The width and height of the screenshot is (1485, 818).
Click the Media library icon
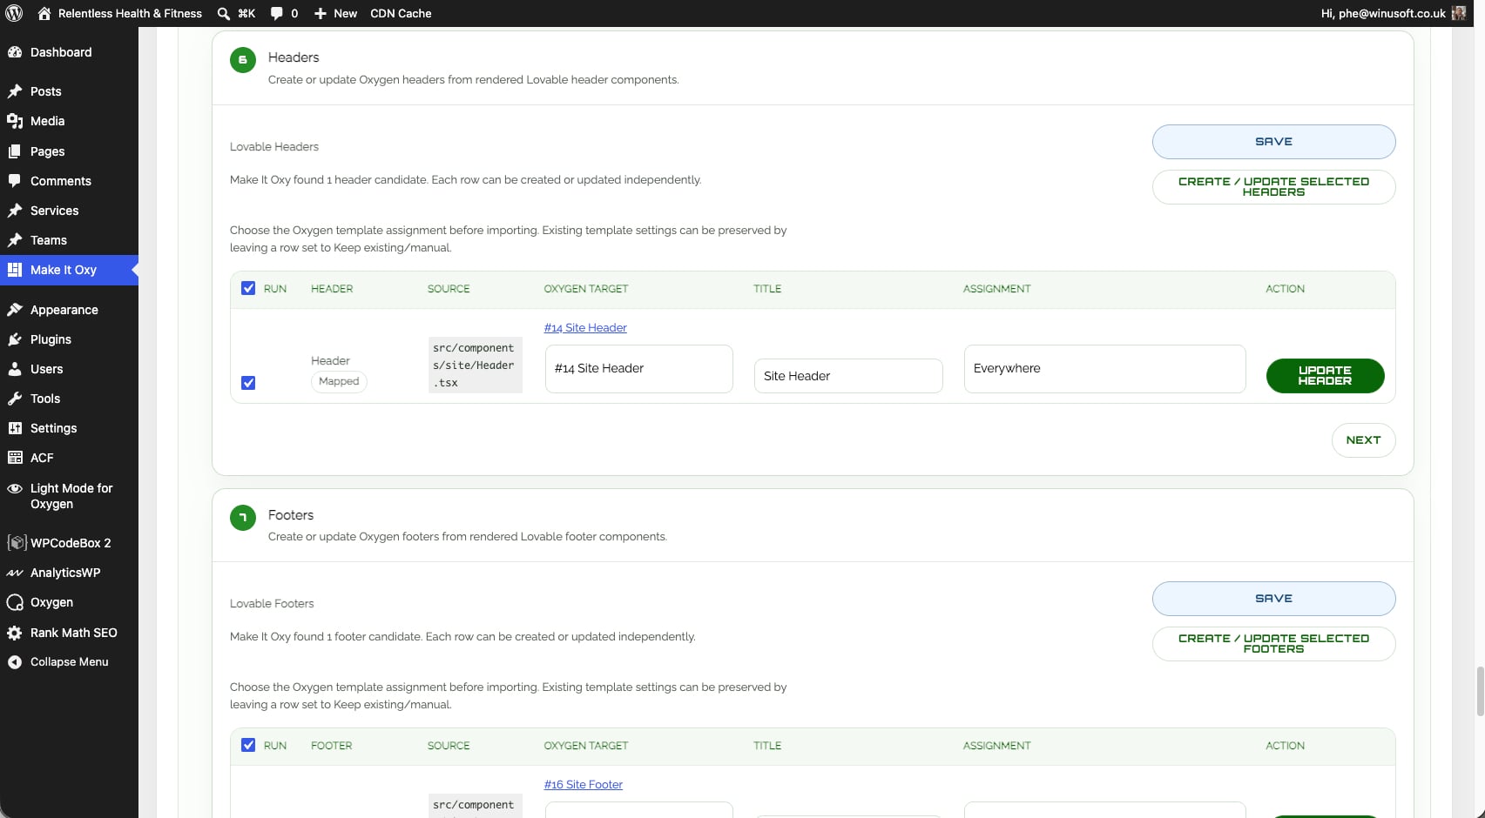click(x=15, y=121)
